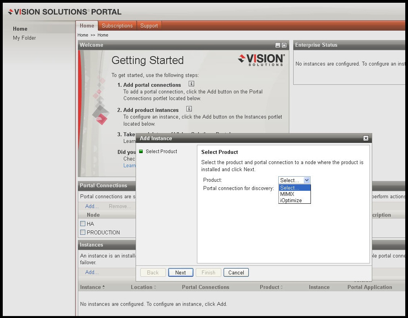Select the Select Product wizard step
The width and height of the screenshot is (408, 318).
161,152
